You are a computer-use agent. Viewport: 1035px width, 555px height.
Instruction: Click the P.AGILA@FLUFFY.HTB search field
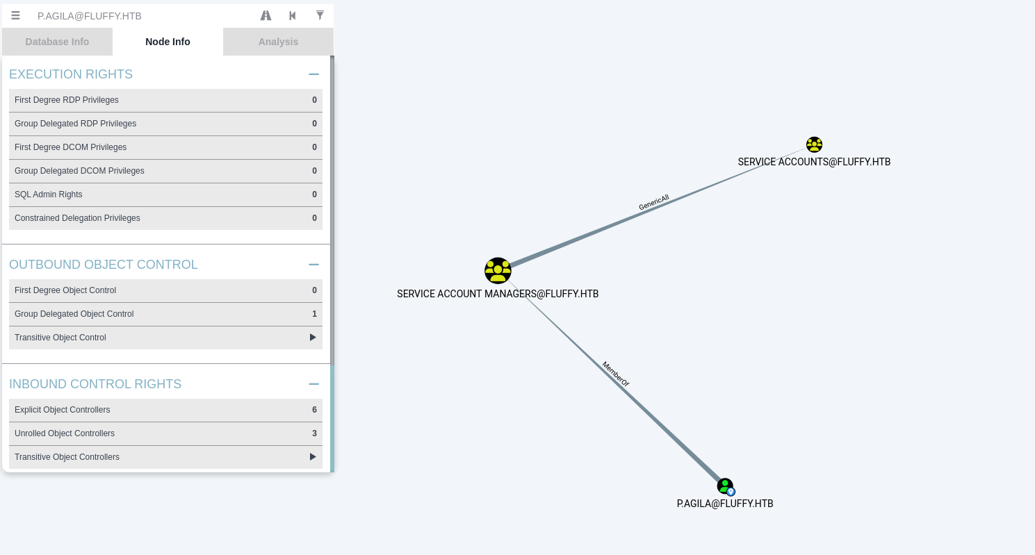(x=139, y=15)
